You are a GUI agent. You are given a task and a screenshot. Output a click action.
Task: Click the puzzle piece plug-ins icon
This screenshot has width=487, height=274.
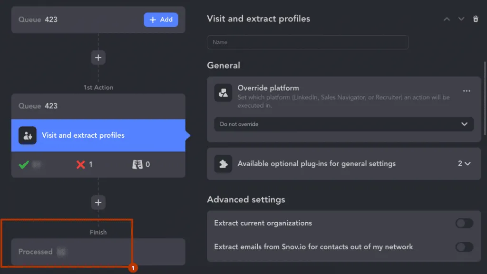coord(223,164)
